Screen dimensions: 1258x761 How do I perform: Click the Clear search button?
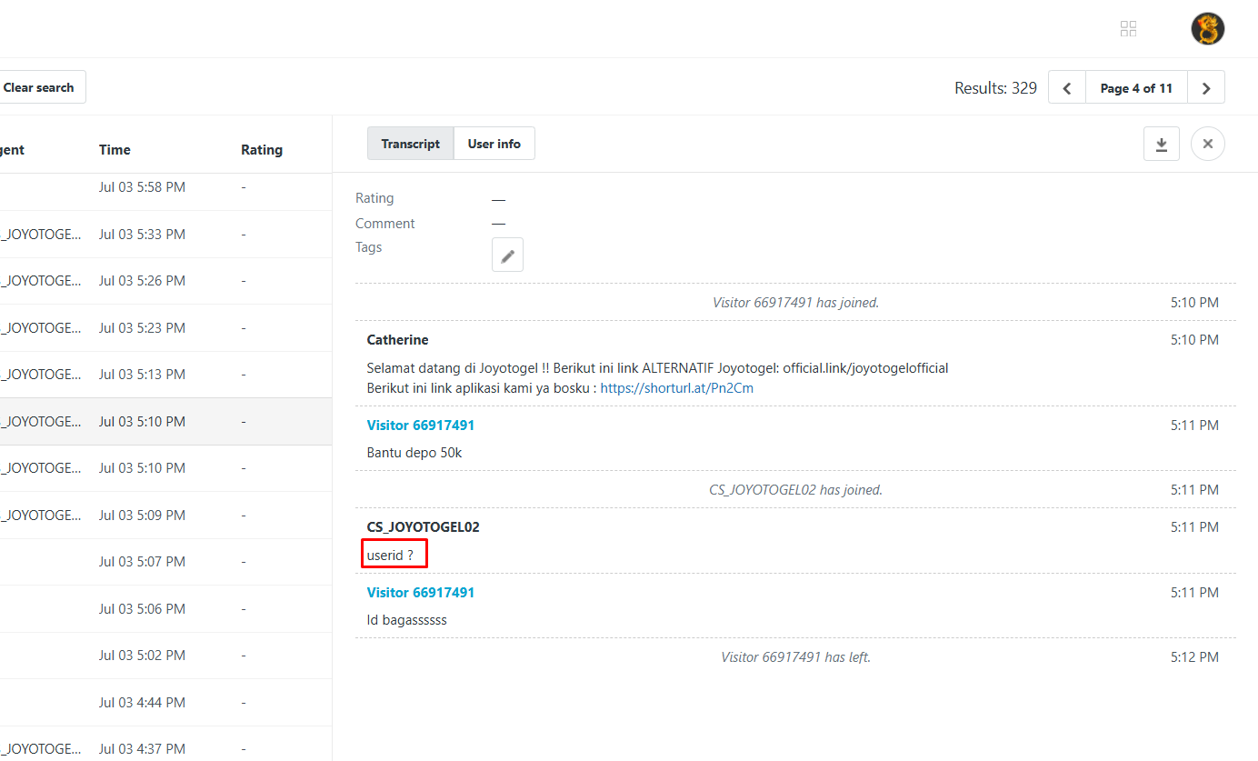pyautogui.click(x=39, y=88)
